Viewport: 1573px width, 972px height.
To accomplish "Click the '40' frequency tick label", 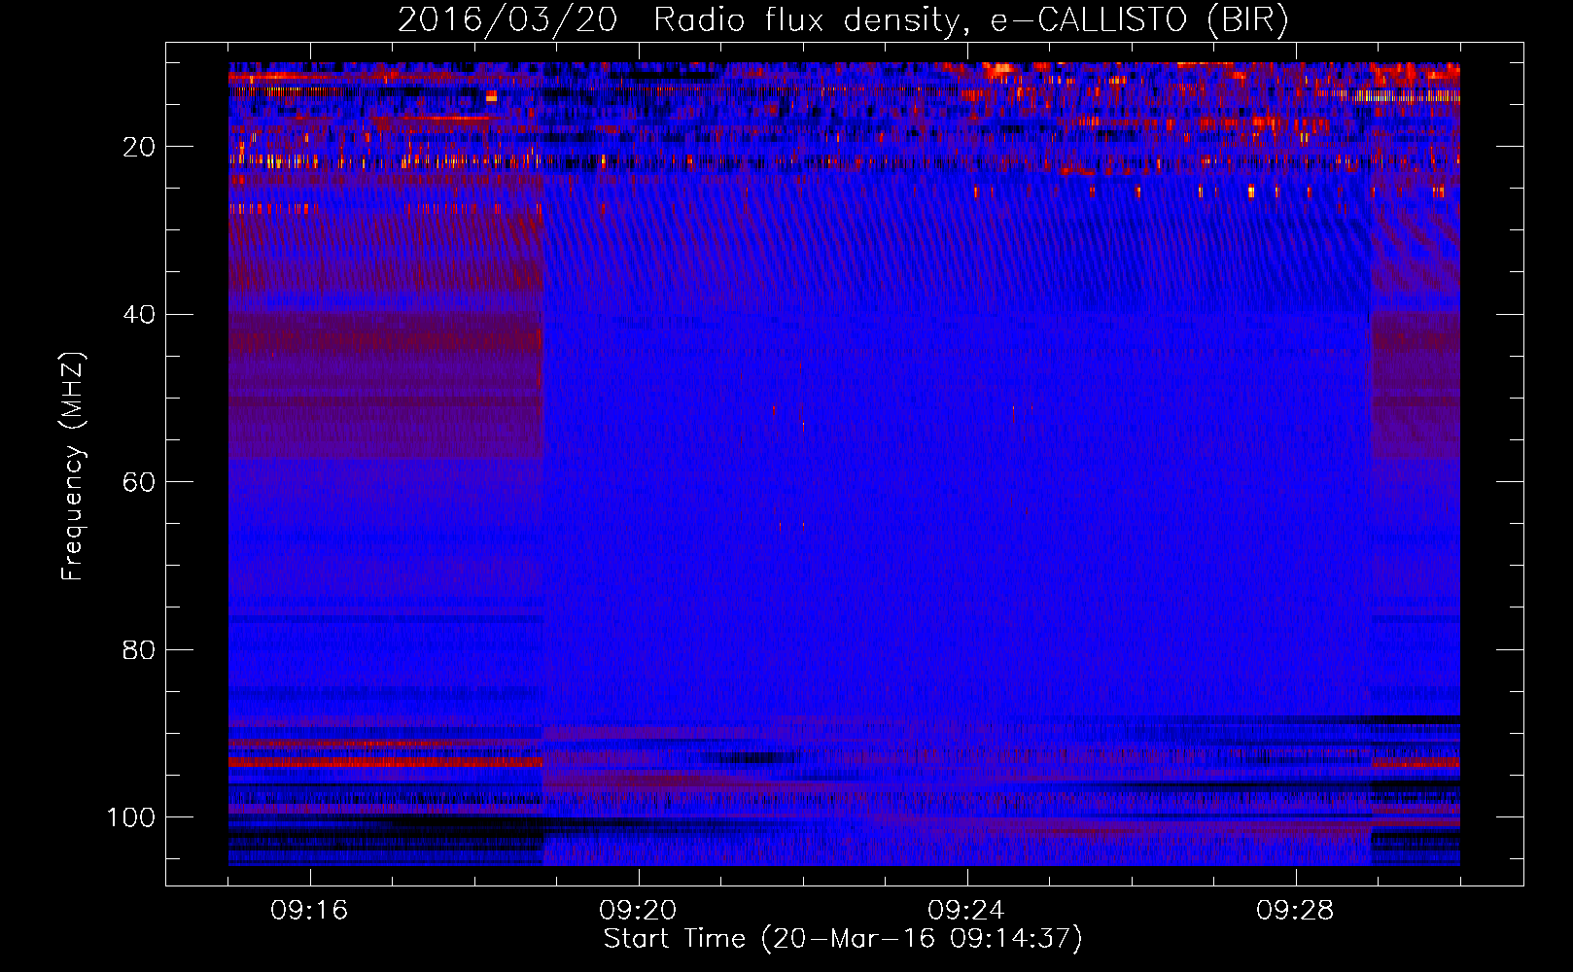I will [139, 315].
